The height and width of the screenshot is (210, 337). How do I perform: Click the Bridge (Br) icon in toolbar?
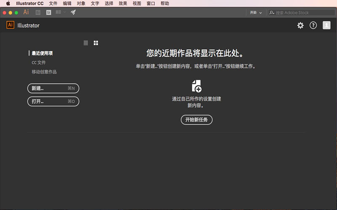(x=38, y=13)
